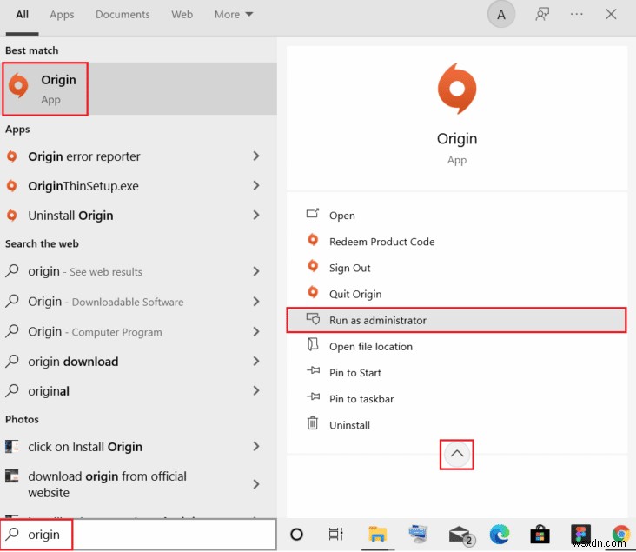Open the Figma icon on the taskbar
The width and height of the screenshot is (636, 552).
tap(580, 534)
